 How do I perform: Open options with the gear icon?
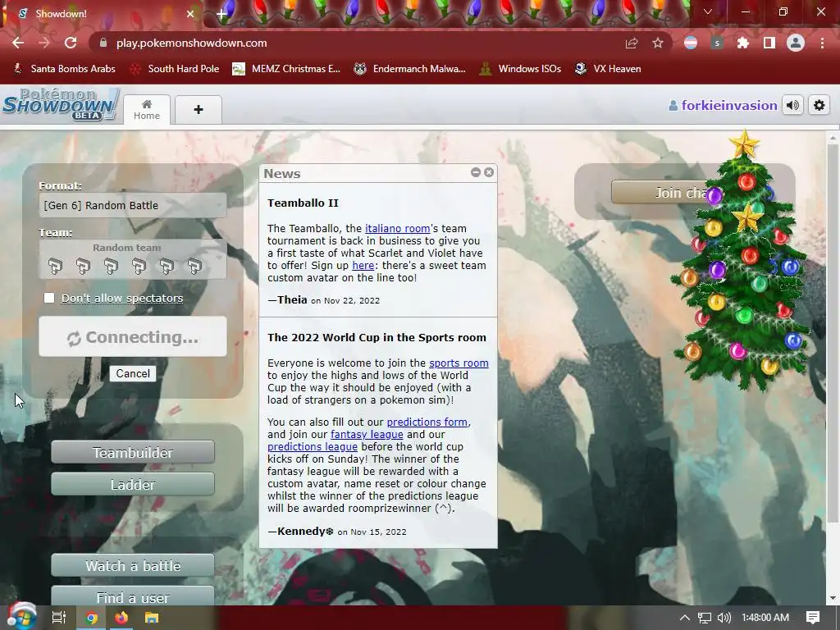pyautogui.click(x=819, y=105)
